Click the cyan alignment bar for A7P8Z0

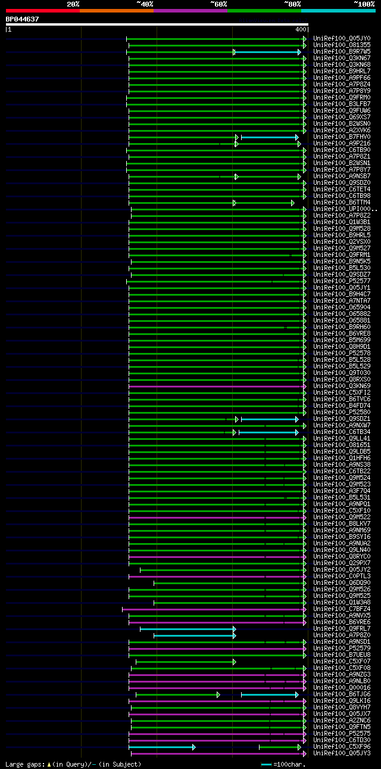(194, 635)
